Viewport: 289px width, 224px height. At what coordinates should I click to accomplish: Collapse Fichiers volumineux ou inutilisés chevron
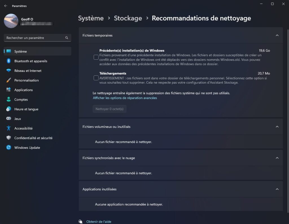tap(277, 127)
